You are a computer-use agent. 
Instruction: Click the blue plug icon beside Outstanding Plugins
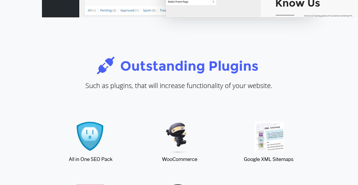coord(106,65)
